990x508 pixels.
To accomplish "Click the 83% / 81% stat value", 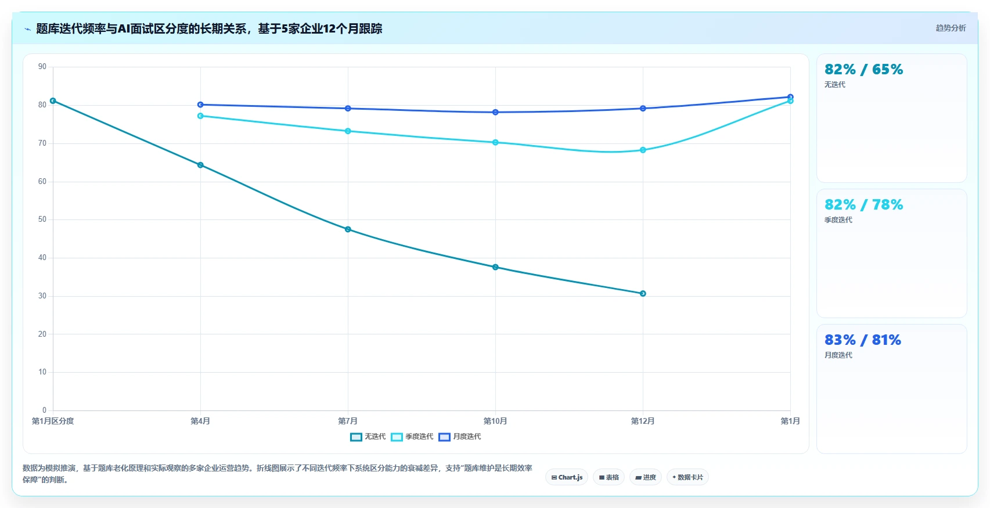I will coord(863,340).
